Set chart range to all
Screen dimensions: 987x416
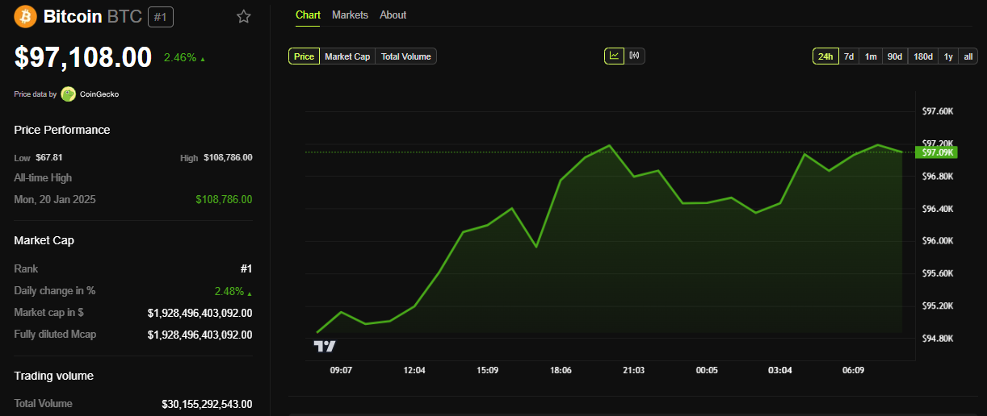click(968, 56)
